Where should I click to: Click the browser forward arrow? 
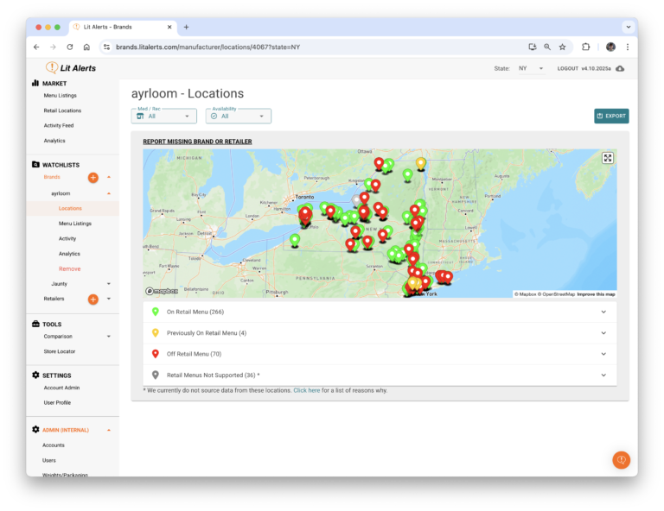pos(53,47)
